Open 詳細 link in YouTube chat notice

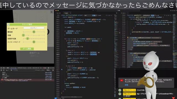(126, 85)
